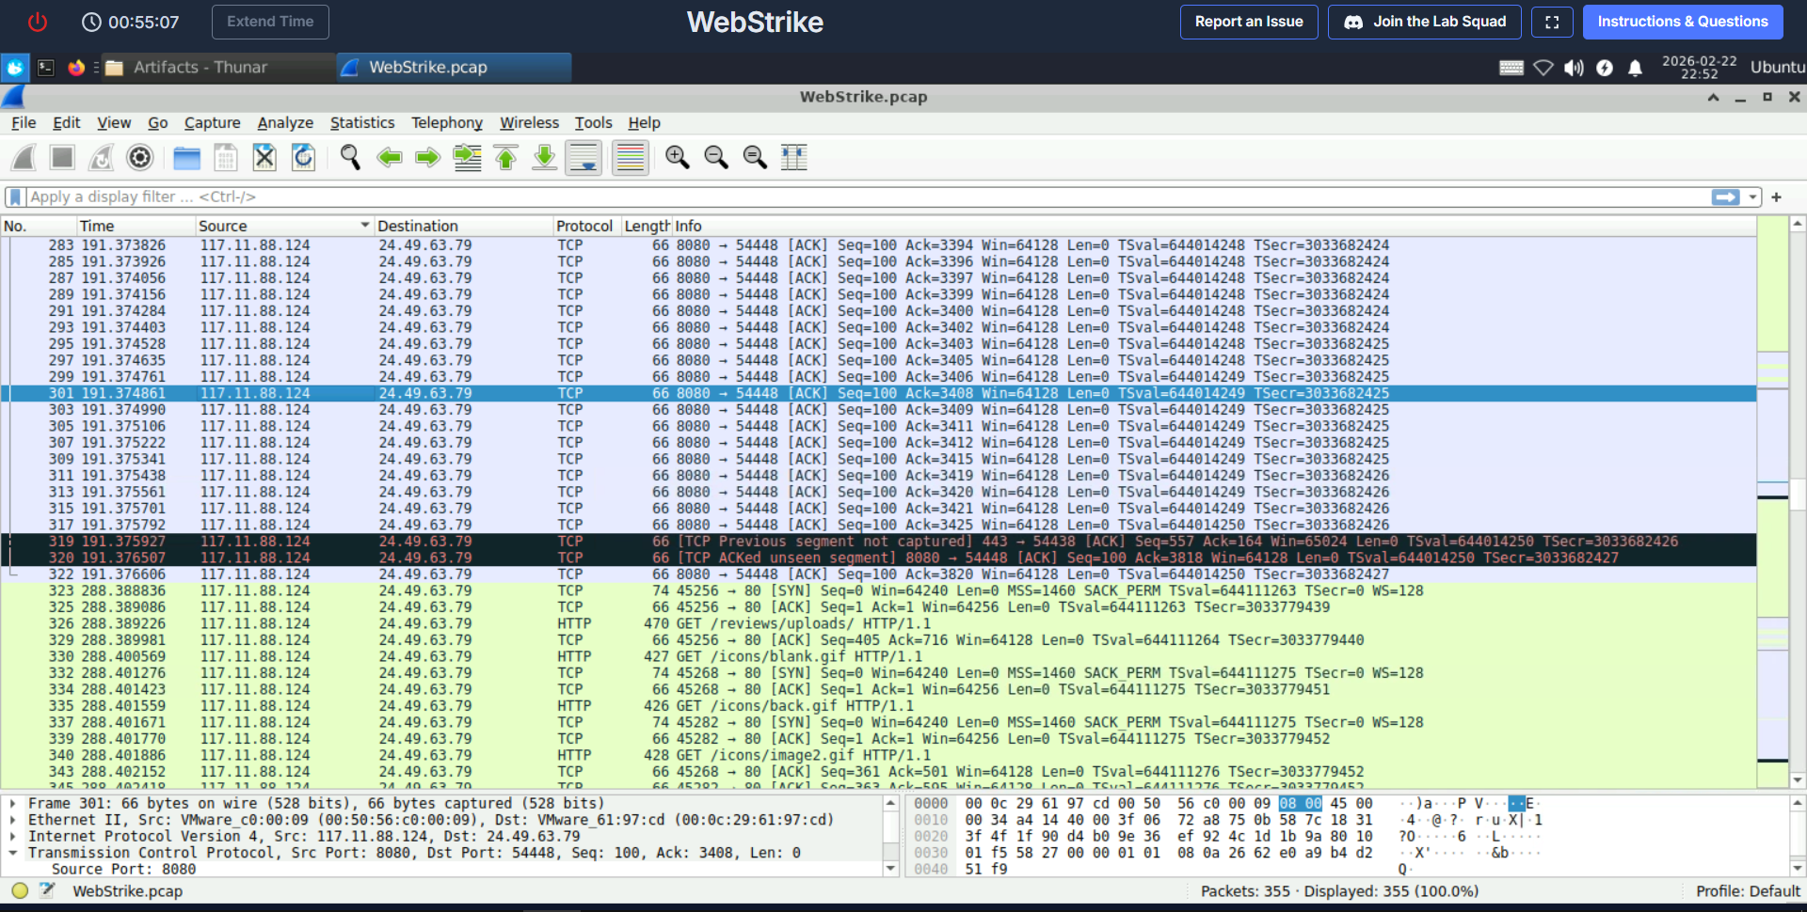Image resolution: width=1807 pixels, height=912 pixels.
Task: Open capture file properties status icon
Action: (47, 890)
